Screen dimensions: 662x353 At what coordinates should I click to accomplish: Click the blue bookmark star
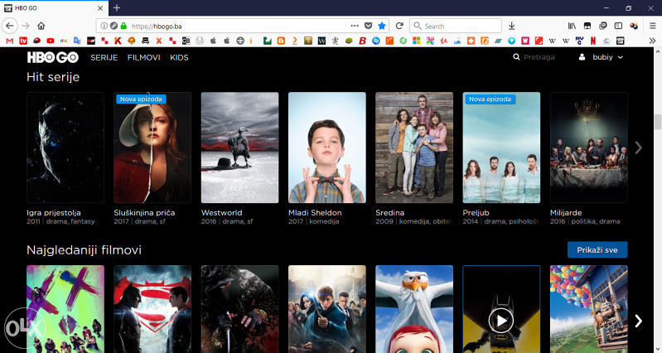(x=382, y=26)
